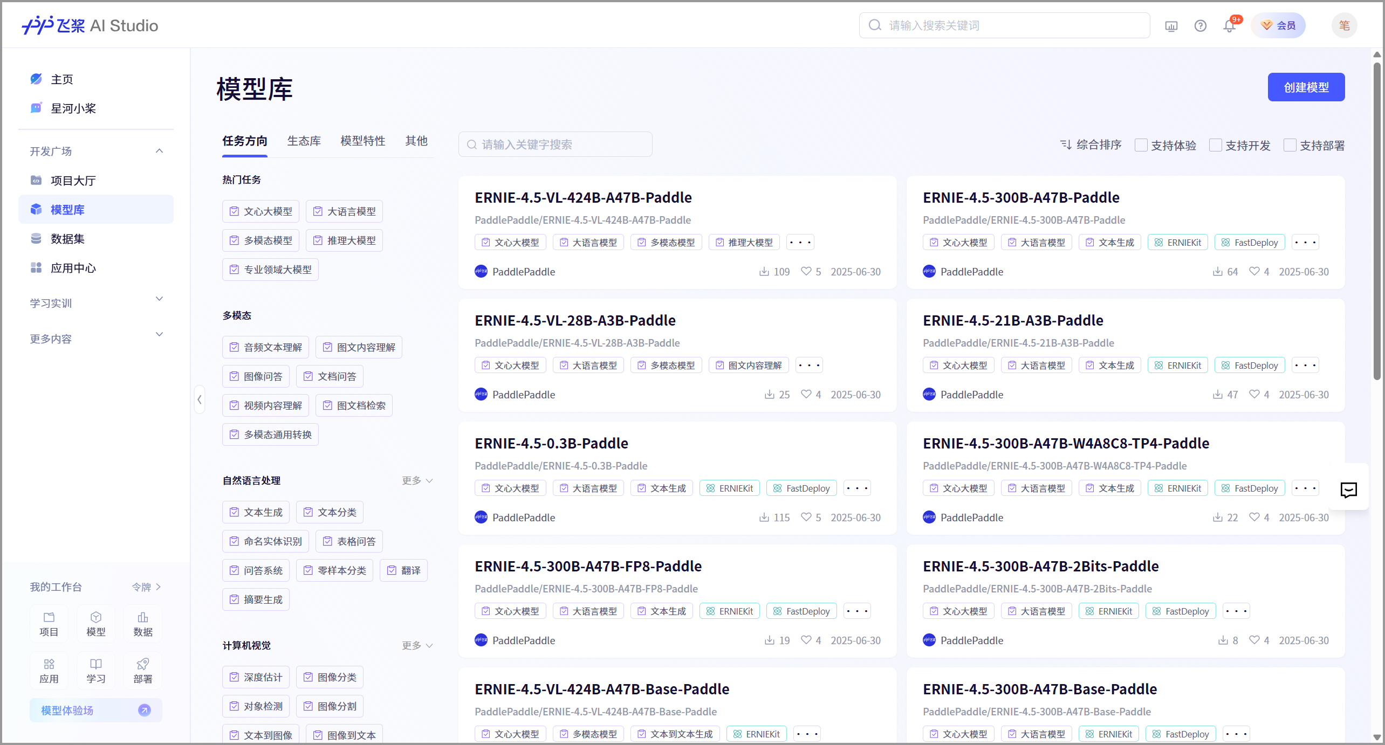Switch to the 模型特性 tab
This screenshot has height=745, width=1385.
[x=363, y=141]
